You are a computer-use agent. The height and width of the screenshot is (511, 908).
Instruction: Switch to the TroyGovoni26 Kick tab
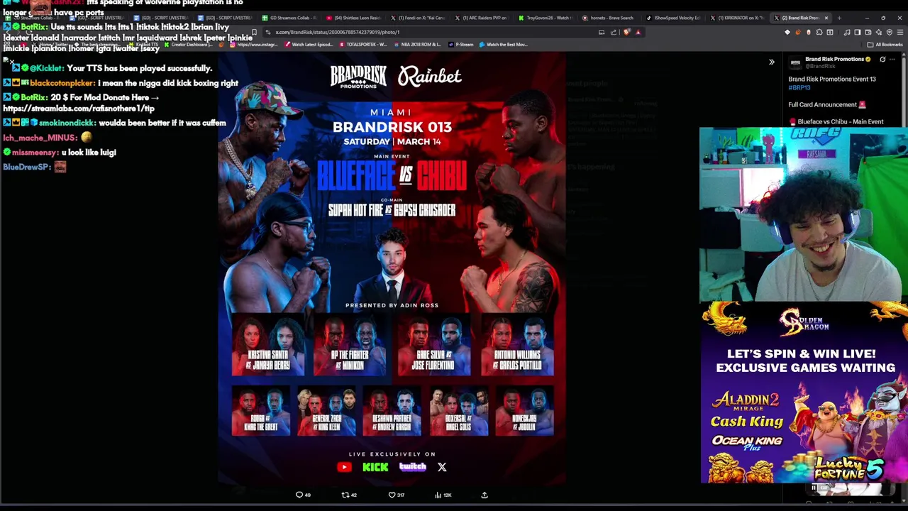pos(545,18)
